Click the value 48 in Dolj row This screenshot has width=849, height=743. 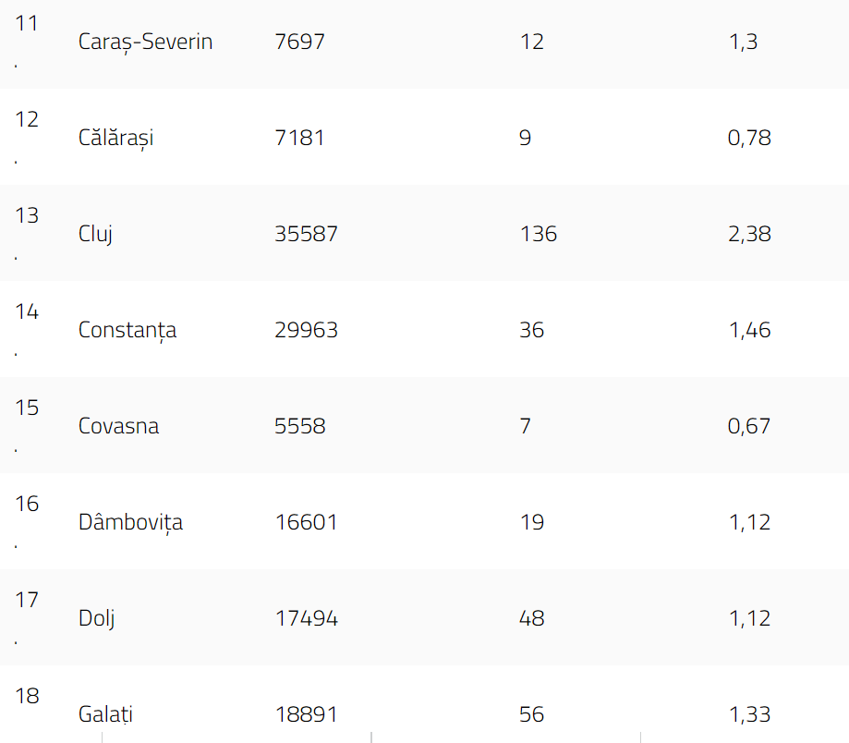531,618
